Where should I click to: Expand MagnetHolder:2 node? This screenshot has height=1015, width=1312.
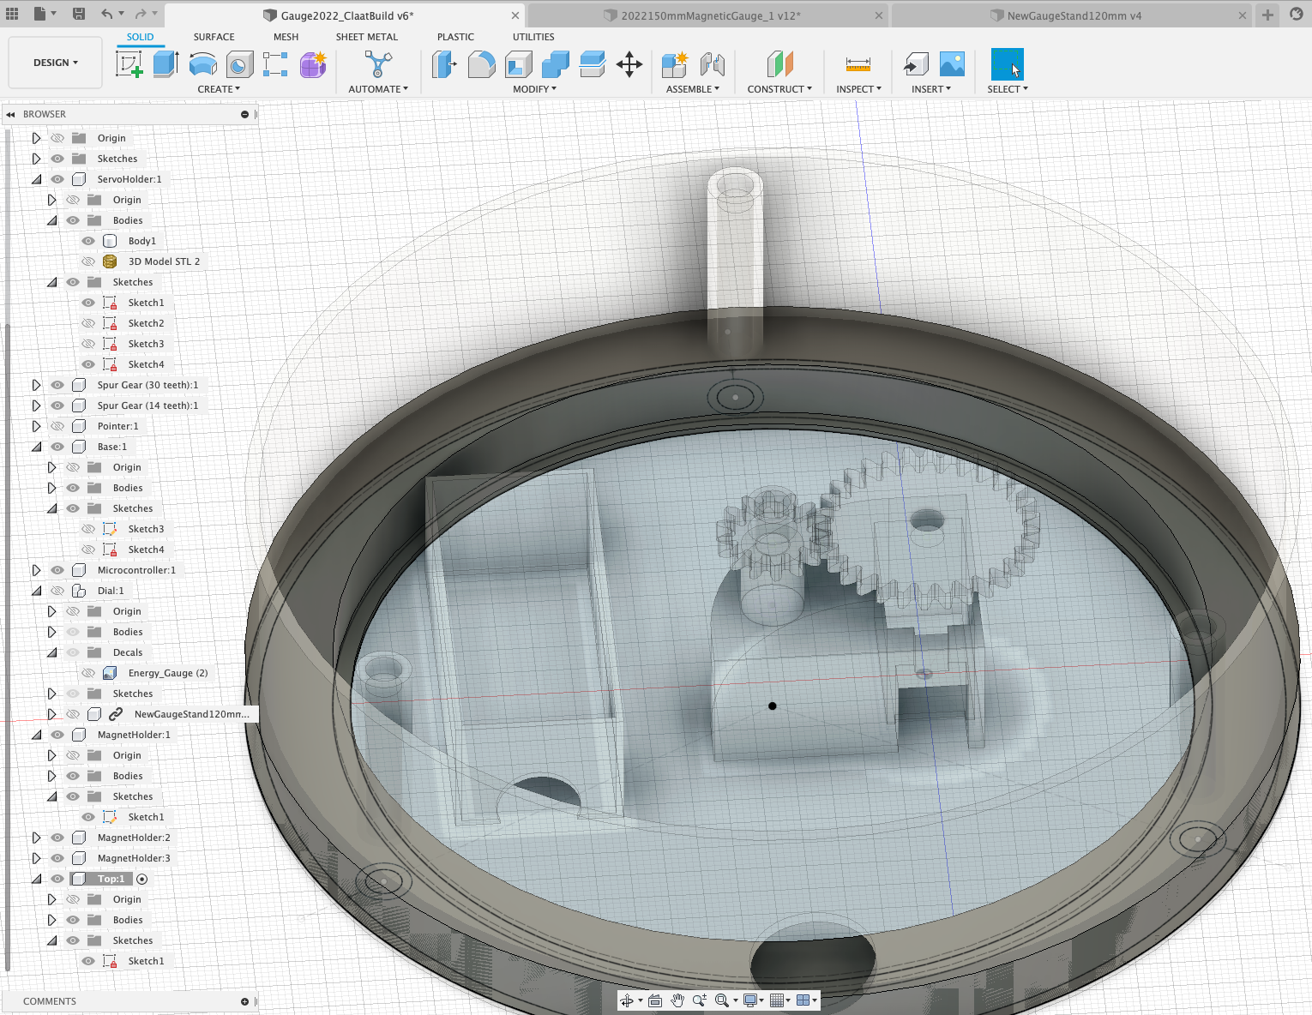click(36, 838)
